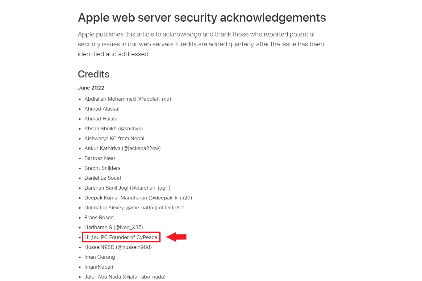Select Deepak Kumar Manoharan (@deepak_k_m20) entry
This screenshot has height=281, width=422.
coord(138,198)
